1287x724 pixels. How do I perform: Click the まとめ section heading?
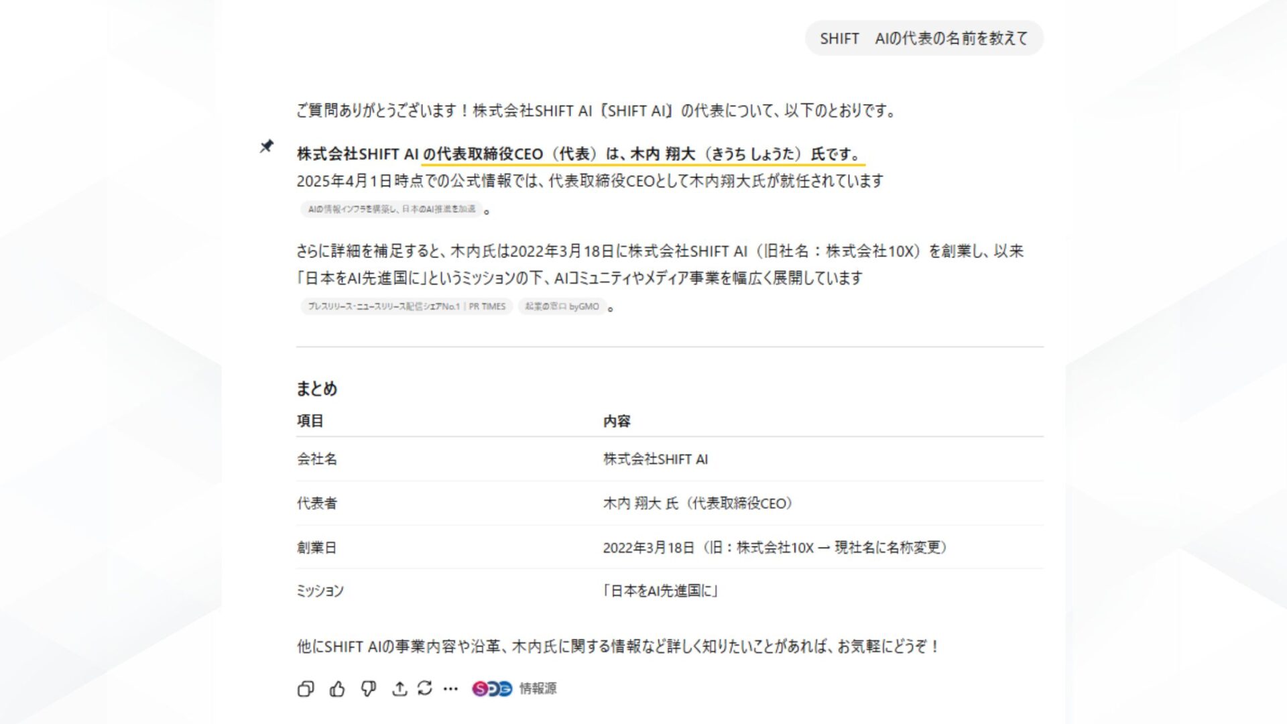pos(316,389)
